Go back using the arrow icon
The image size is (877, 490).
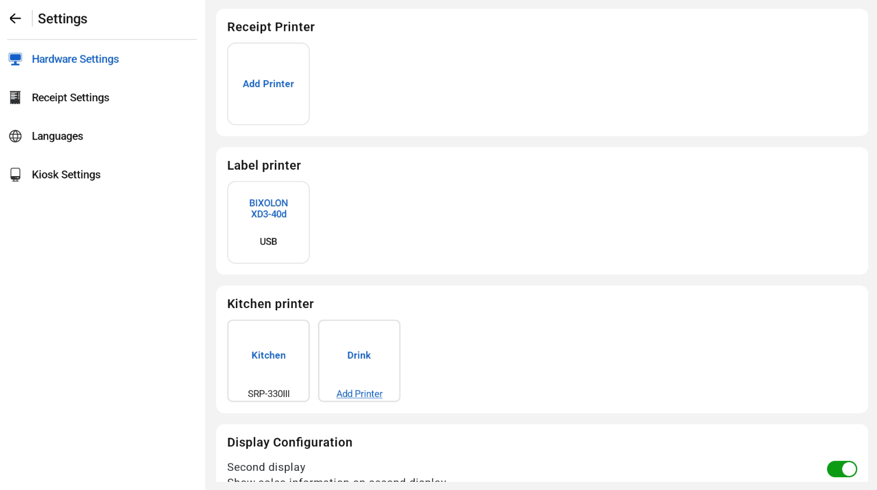tap(15, 19)
